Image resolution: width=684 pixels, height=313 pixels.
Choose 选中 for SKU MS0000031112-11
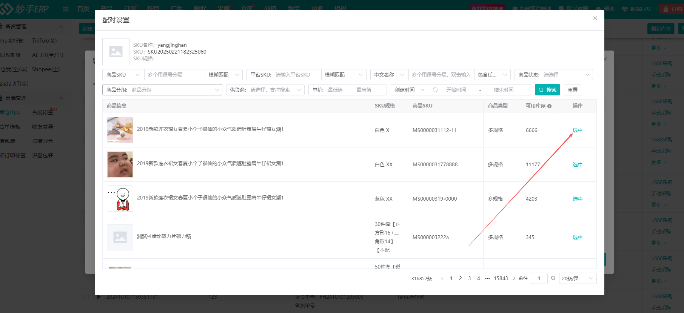(577, 130)
